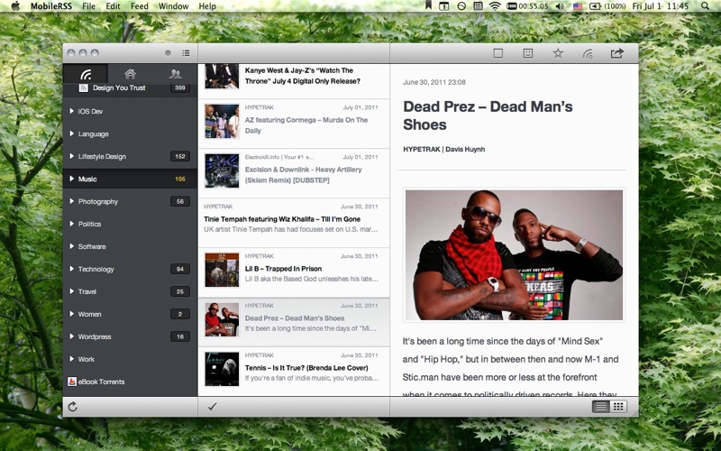Expand the Software folder
This screenshot has height=451, width=721.
[x=72, y=246]
